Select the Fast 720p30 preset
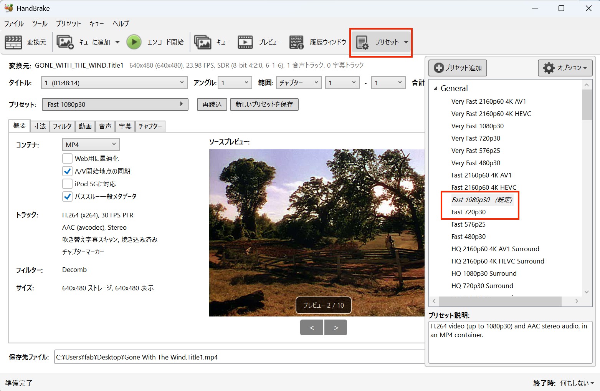This screenshot has height=391, width=600. point(468,212)
